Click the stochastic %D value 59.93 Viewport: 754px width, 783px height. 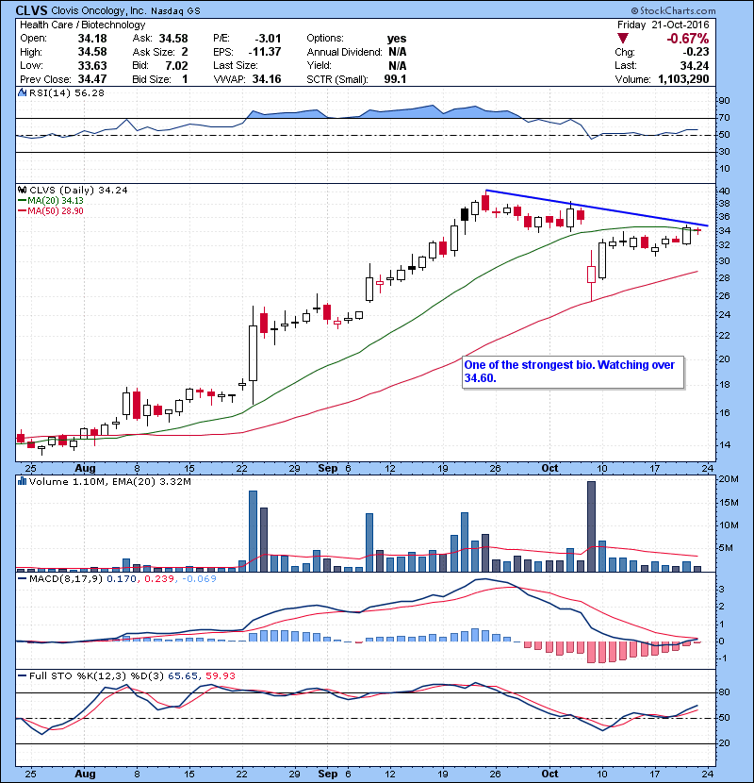pos(221,676)
